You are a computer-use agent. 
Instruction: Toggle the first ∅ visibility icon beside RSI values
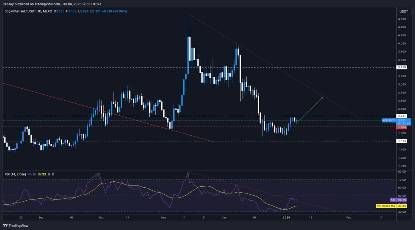(x=49, y=174)
